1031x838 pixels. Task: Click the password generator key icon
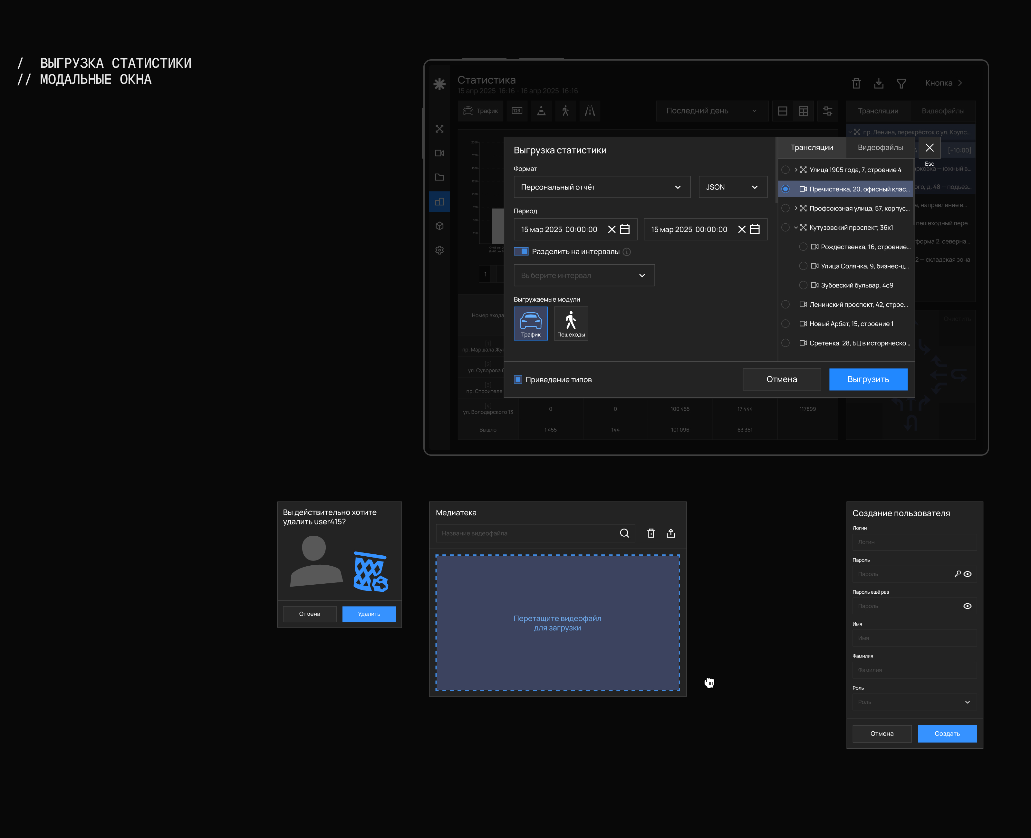pyautogui.click(x=957, y=573)
